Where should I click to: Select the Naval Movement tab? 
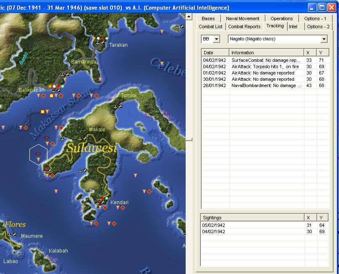pos(243,18)
